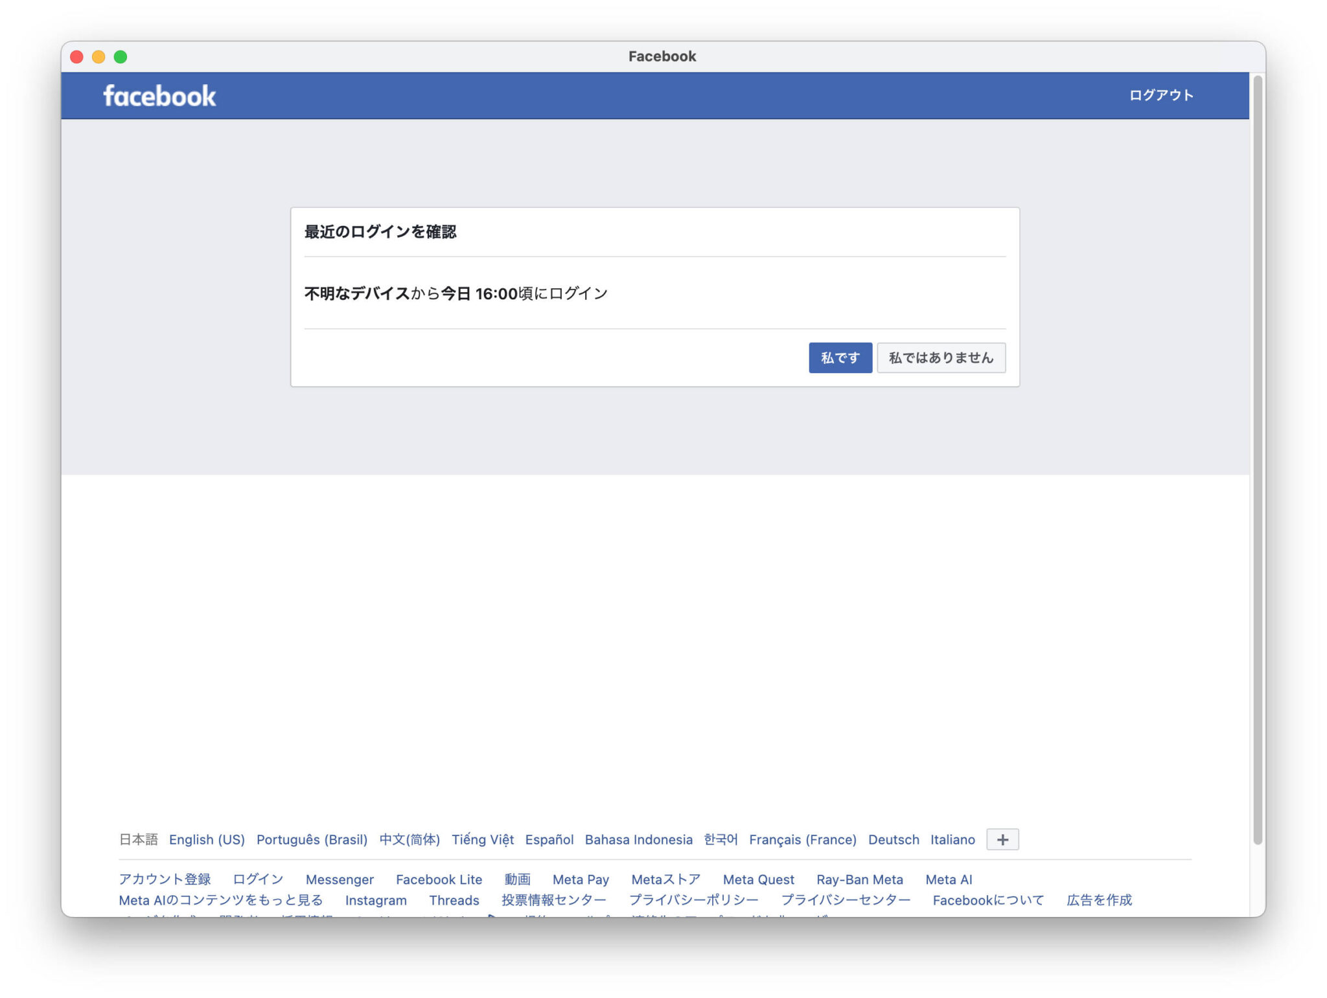The height and width of the screenshot is (998, 1327).
Task: Open the Threads footer link
Action: click(454, 900)
